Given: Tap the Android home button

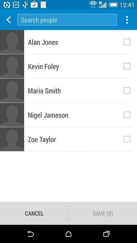Looking at the screenshot, I should 68,234.
